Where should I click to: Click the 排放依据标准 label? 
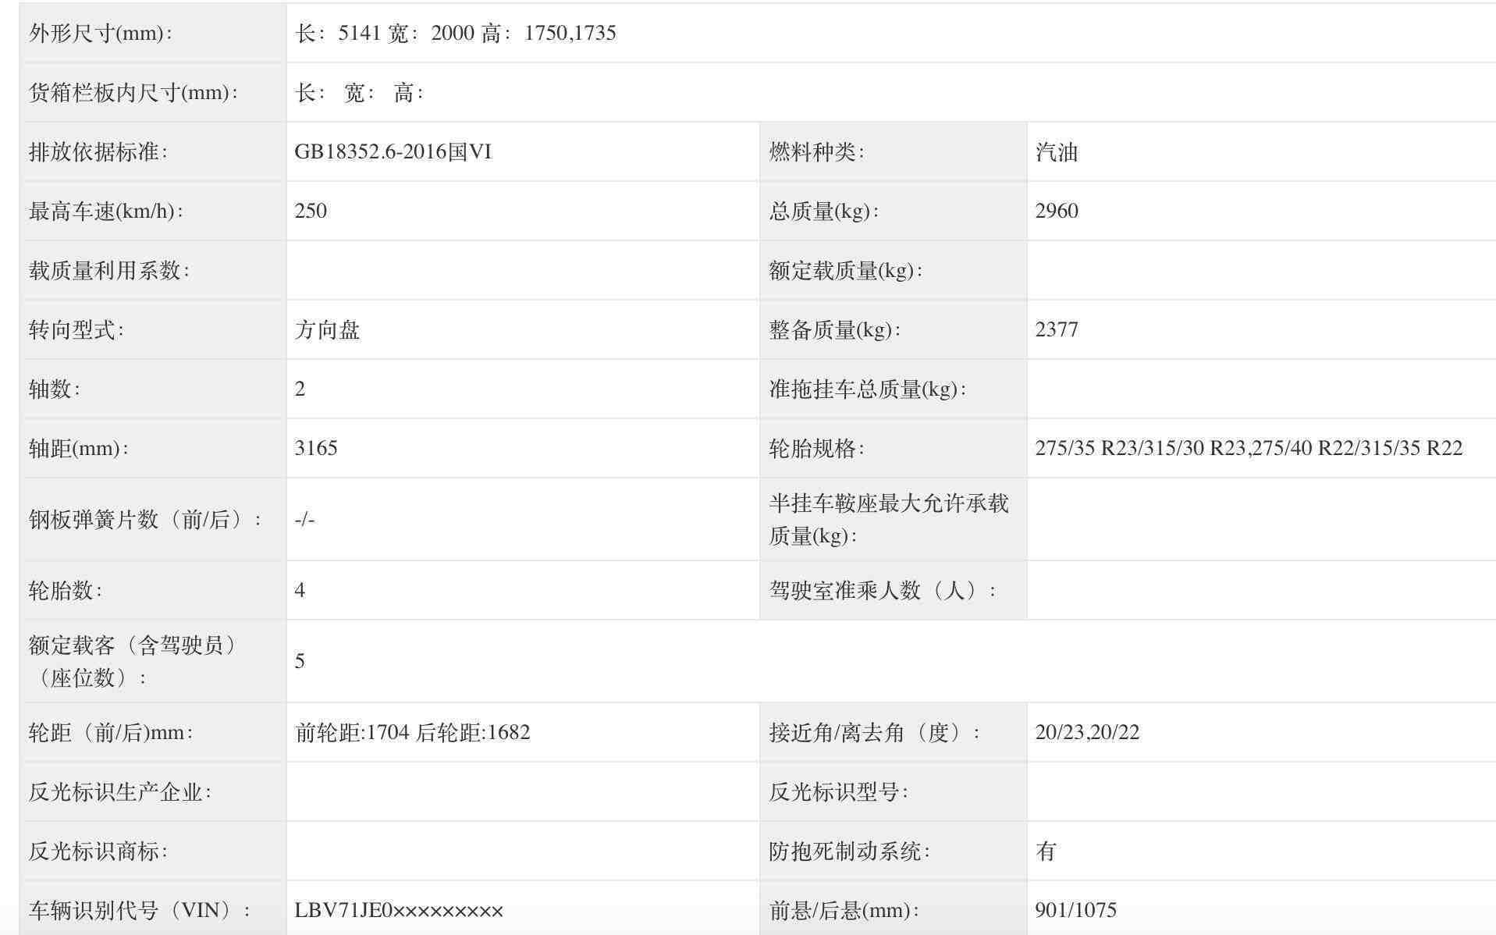(98, 151)
